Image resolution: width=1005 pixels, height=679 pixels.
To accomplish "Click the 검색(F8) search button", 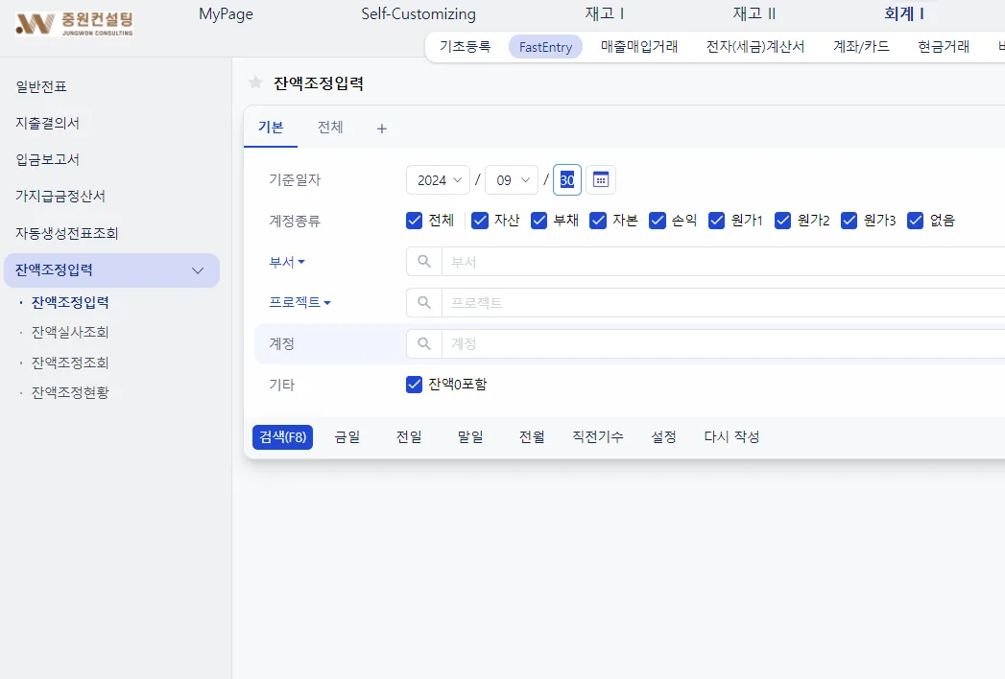I will coord(282,437).
